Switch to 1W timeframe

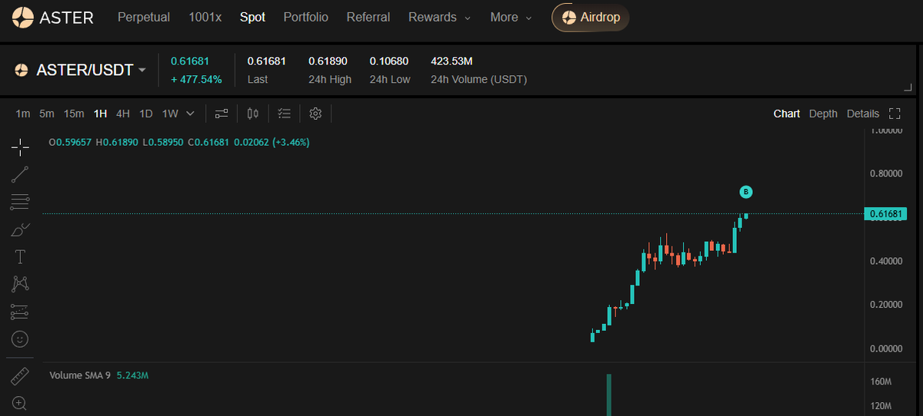tap(170, 114)
